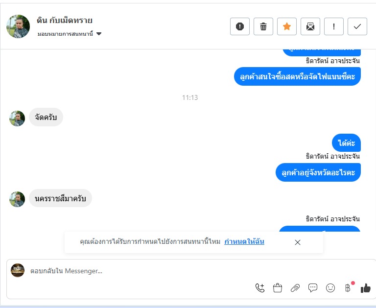Open the Baht payment request icon
This screenshot has width=376, height=308.
348,287
